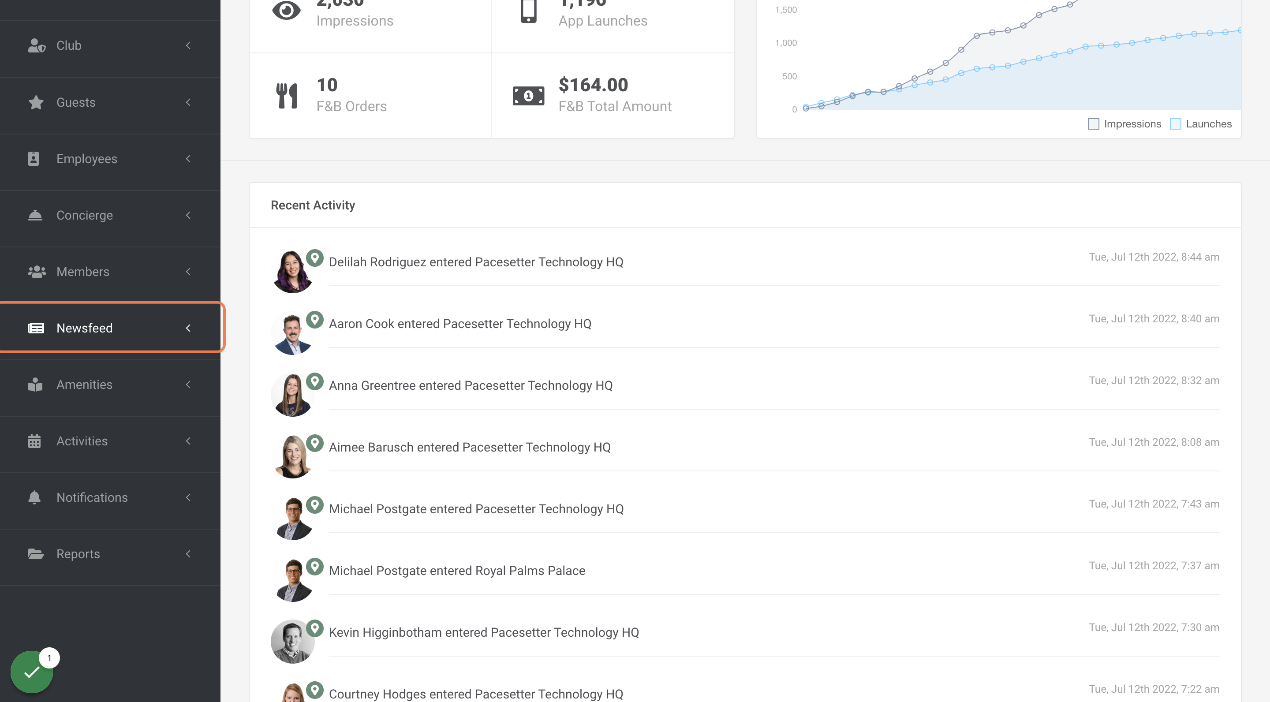Expand the Guests menu chevron
The width and height of the screenshot is (1270, 702).
188,102
